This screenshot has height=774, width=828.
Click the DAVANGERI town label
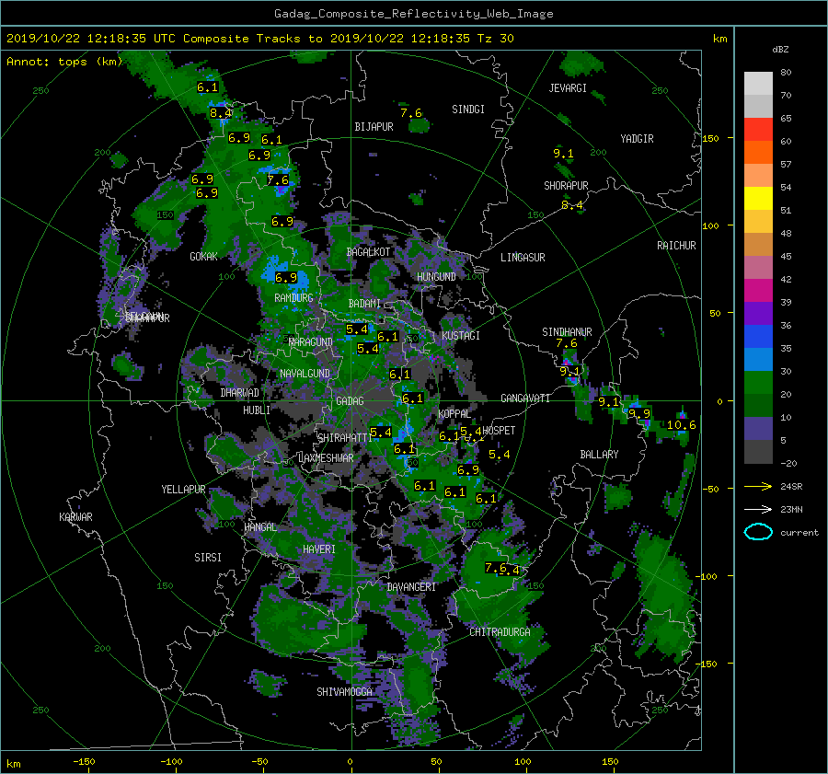tap(411, 587)
